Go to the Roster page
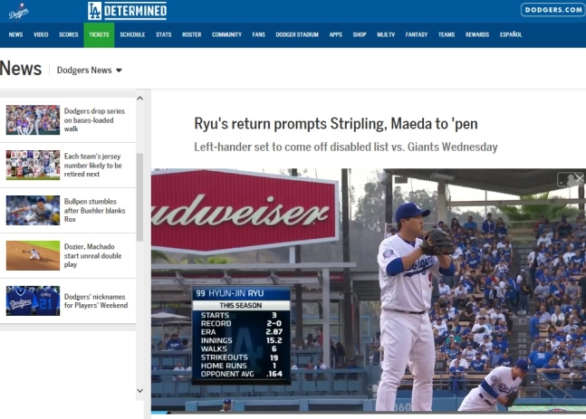 click(x=192, y=34)
